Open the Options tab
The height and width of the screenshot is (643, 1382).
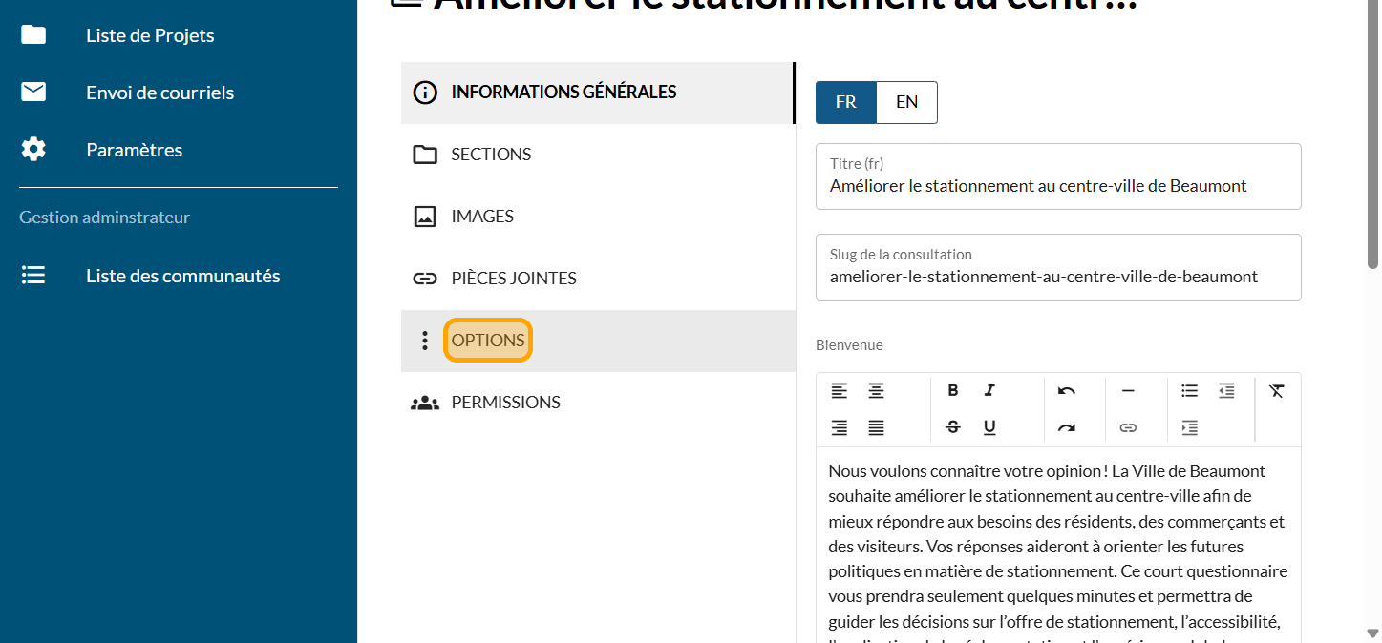point(488,341)
